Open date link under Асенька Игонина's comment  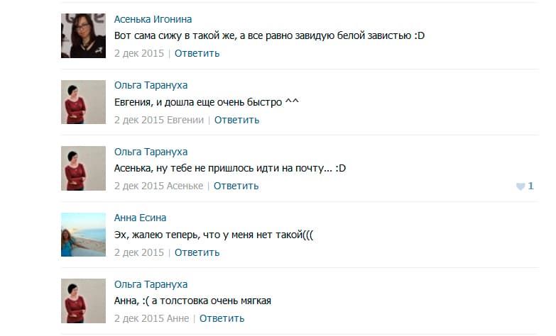coord(139,53)
